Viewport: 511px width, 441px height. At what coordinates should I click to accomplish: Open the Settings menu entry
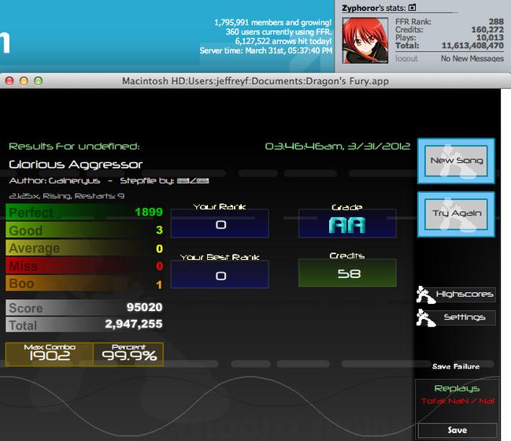(x=456, y=317)
